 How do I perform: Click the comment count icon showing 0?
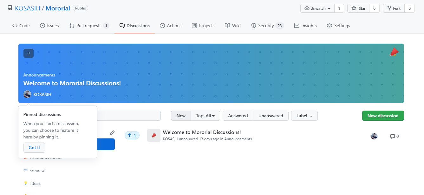pos(394,136)
